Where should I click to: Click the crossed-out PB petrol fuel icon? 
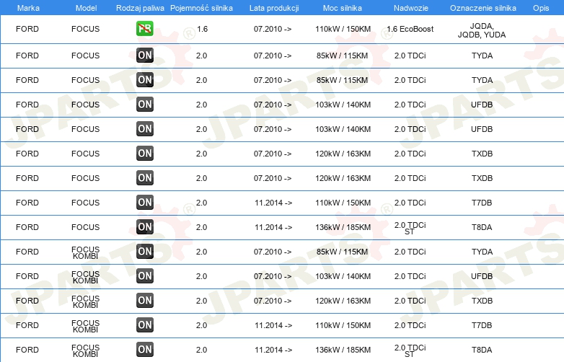tap(144, 29)
